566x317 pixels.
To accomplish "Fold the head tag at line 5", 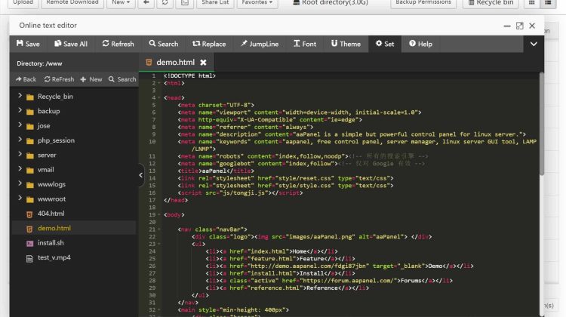I will click(160, 97).
